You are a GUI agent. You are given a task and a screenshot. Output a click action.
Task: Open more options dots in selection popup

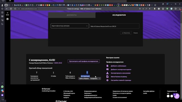pyautogui.click(x=100, y=78)
